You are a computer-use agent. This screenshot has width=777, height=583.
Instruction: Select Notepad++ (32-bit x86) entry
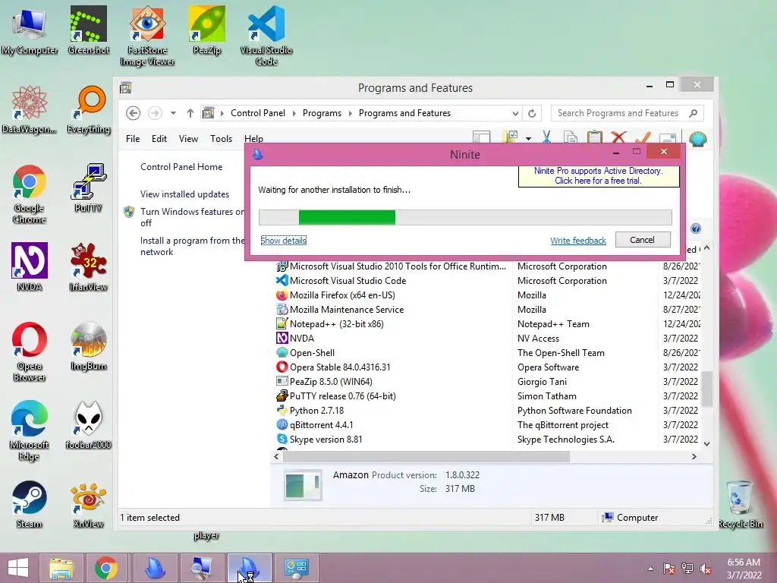(489, 323)
